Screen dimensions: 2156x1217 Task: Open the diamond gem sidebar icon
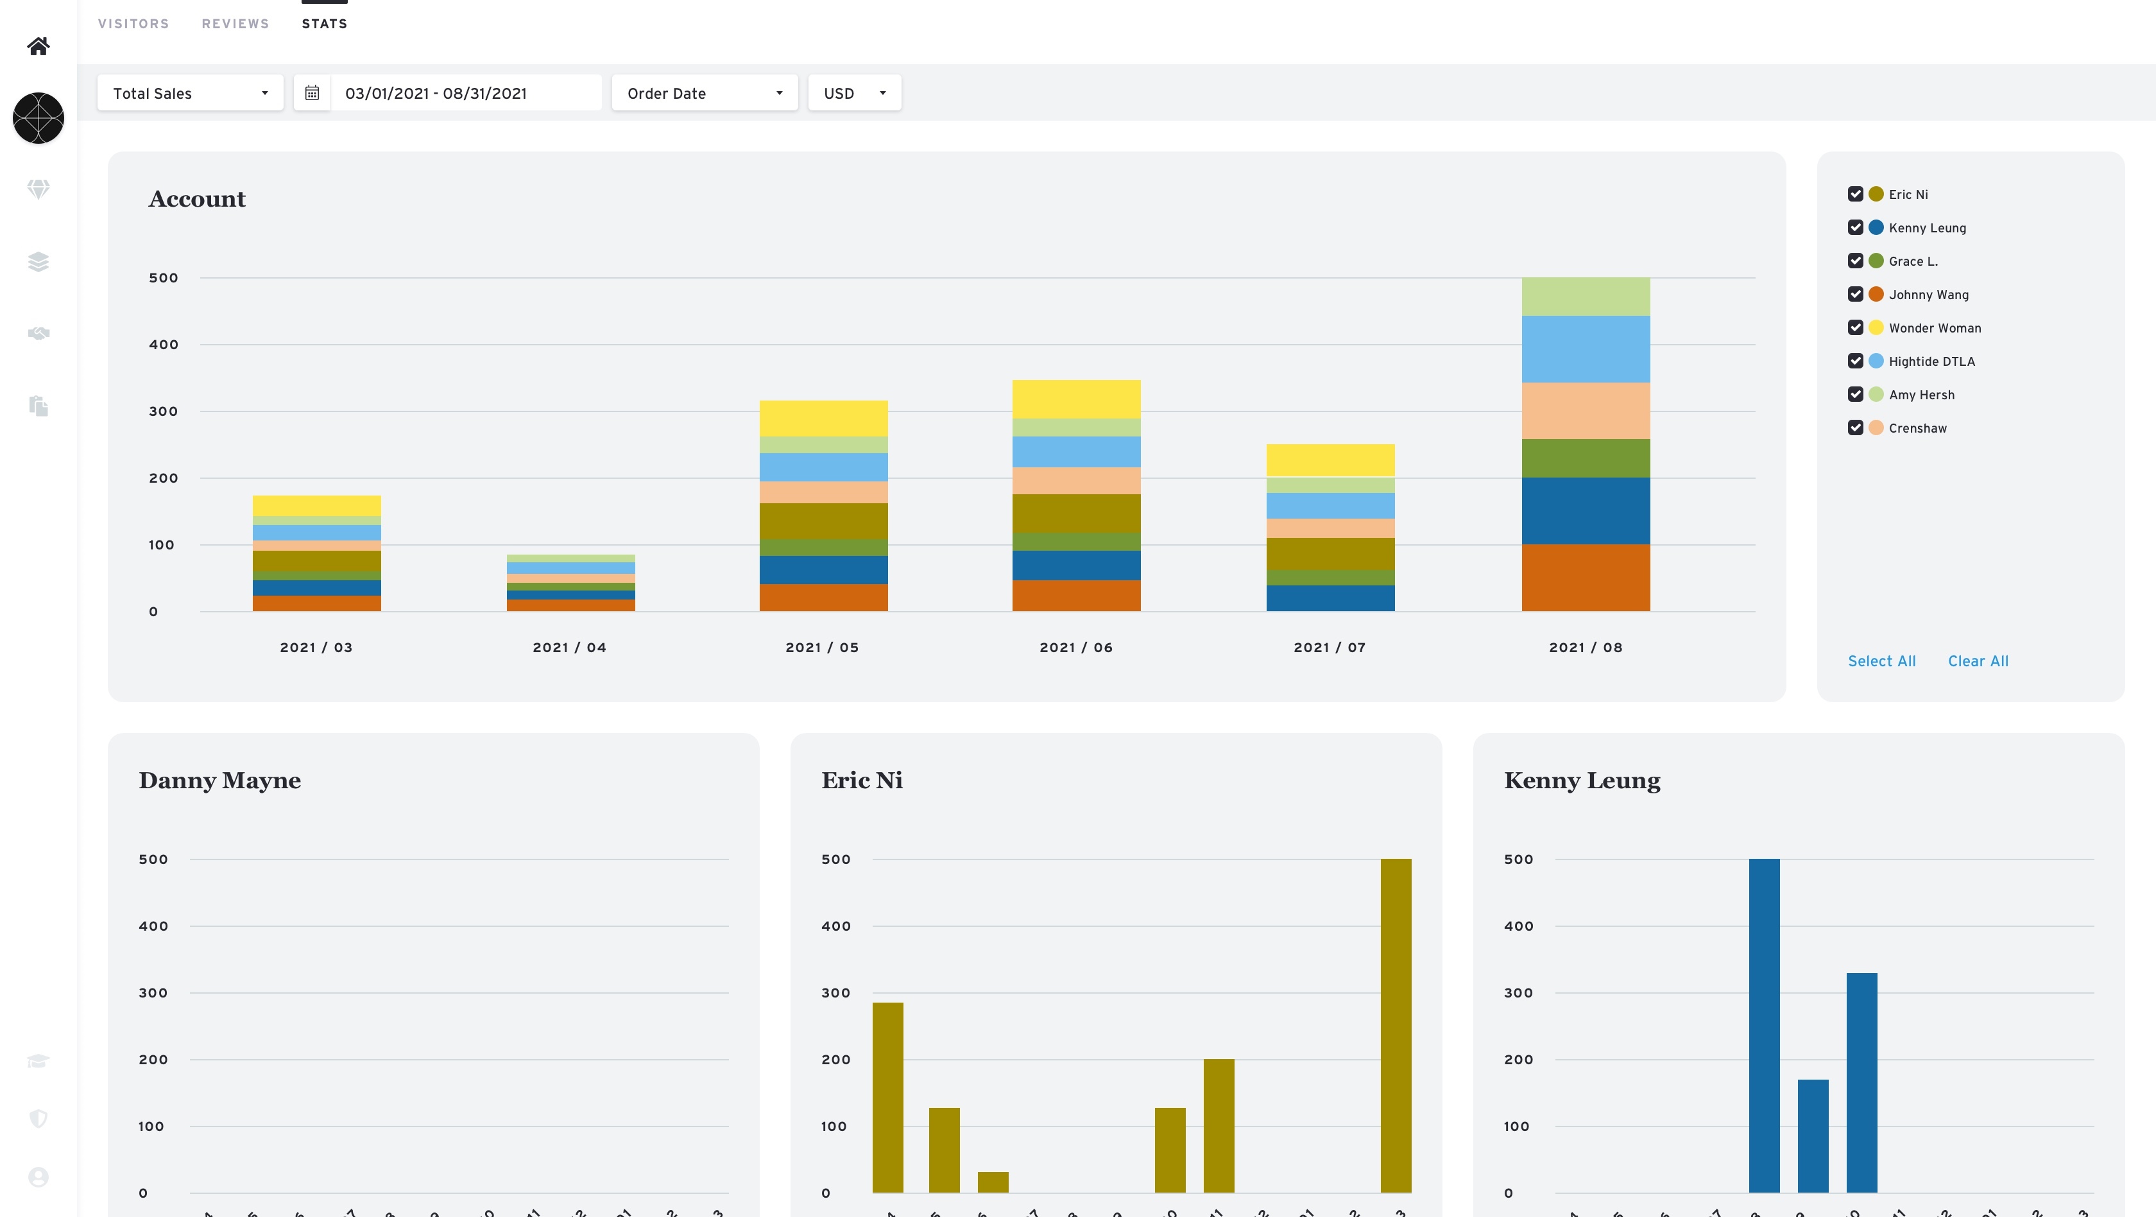[x=38, y=189]
